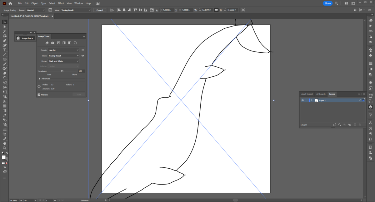Select the Selection tool in the toolbar
Viewport: 375px width, 202px height.
4,22
